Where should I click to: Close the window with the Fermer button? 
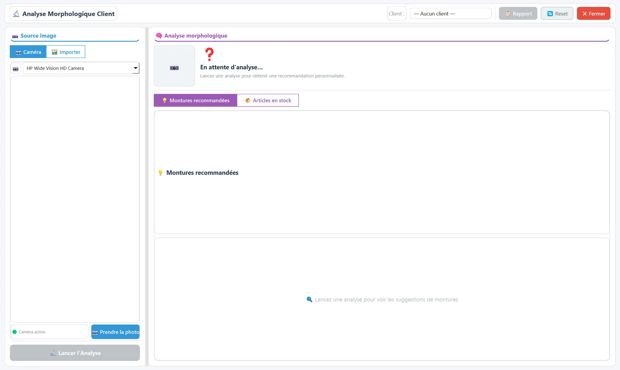594,14
